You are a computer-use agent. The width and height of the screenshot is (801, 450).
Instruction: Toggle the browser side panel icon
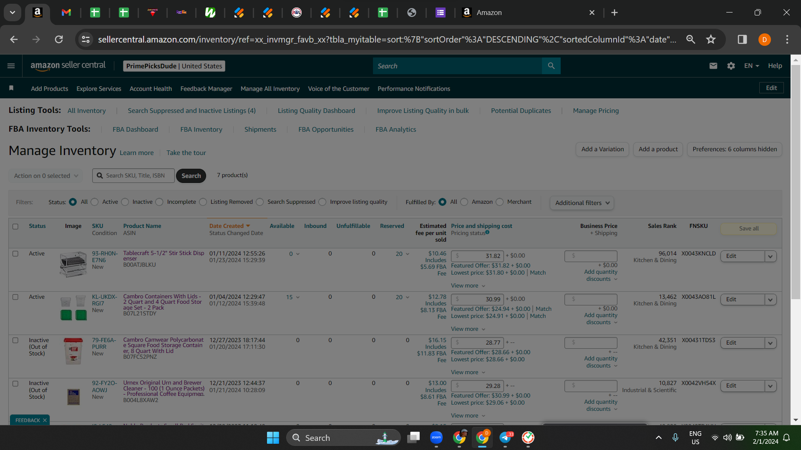pyautogui.click(x=742, y=39)
